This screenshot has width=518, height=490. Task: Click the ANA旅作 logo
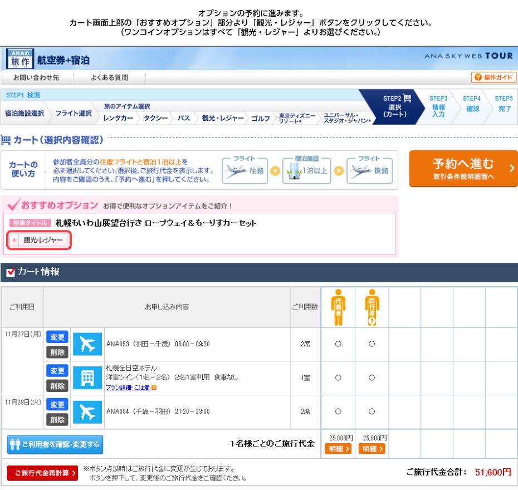[19, 59]
